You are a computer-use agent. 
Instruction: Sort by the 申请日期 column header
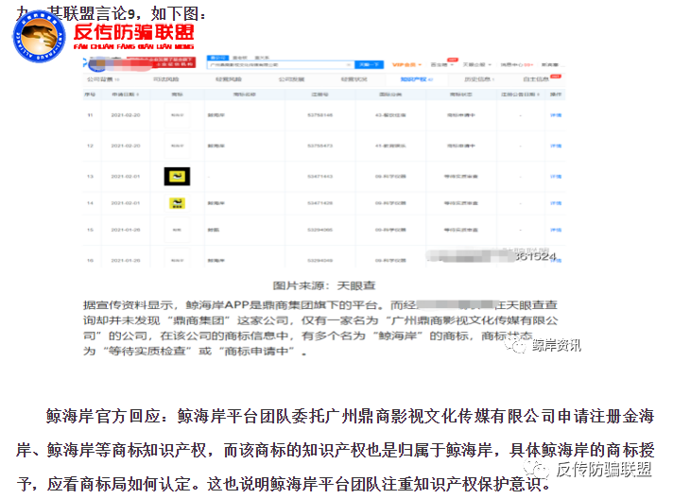coord(126,95)
